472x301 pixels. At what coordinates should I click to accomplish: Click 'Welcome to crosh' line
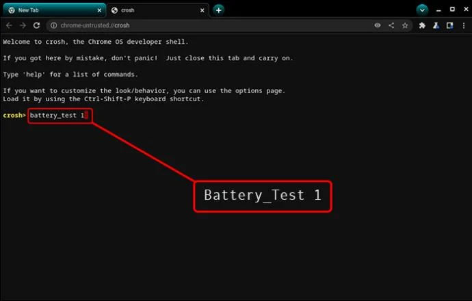[96, 42]
